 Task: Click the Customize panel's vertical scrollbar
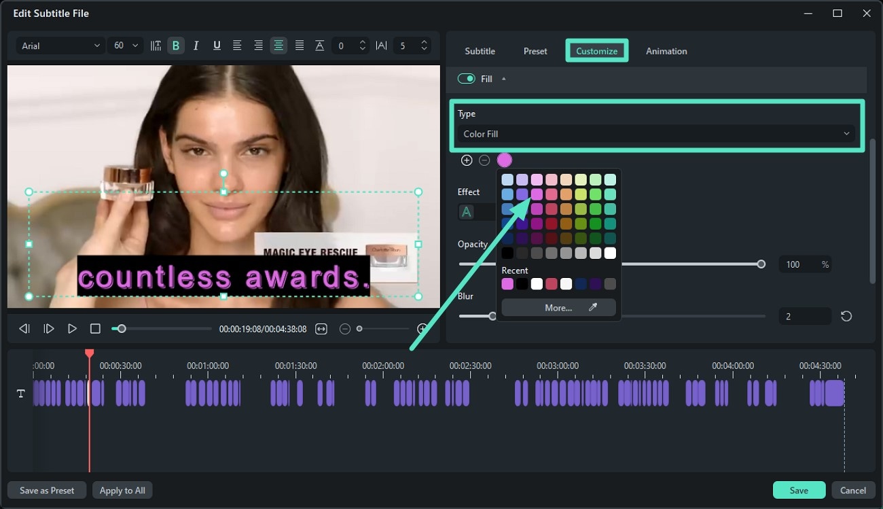click(873, 211)
